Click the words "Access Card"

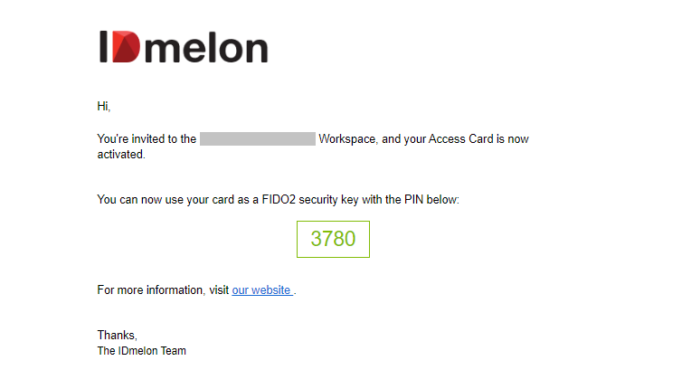coord(461,138)
